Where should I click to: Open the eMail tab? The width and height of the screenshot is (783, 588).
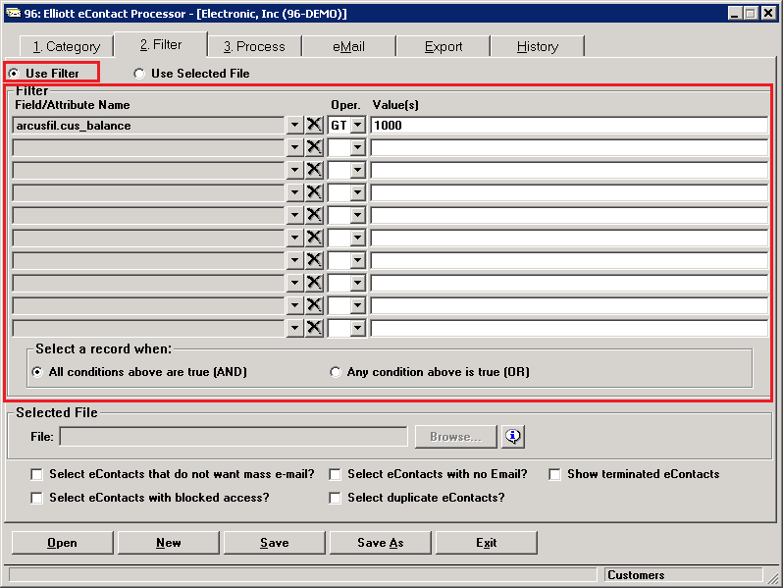[x=348, y=46]
